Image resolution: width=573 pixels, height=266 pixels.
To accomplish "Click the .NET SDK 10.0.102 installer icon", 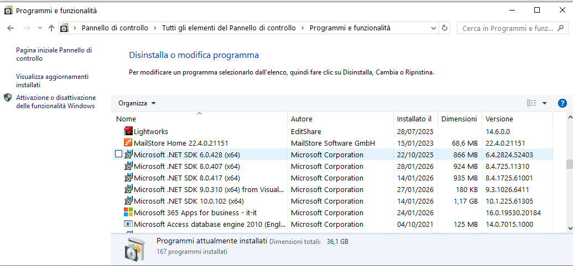I will (128, 201).
